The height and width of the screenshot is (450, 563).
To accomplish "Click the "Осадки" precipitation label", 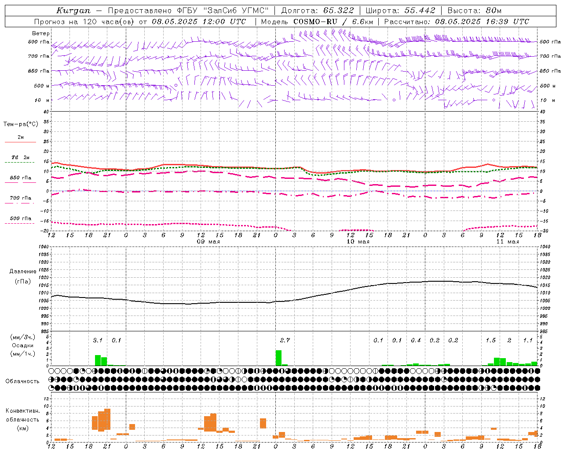I will tap(23, 345).
